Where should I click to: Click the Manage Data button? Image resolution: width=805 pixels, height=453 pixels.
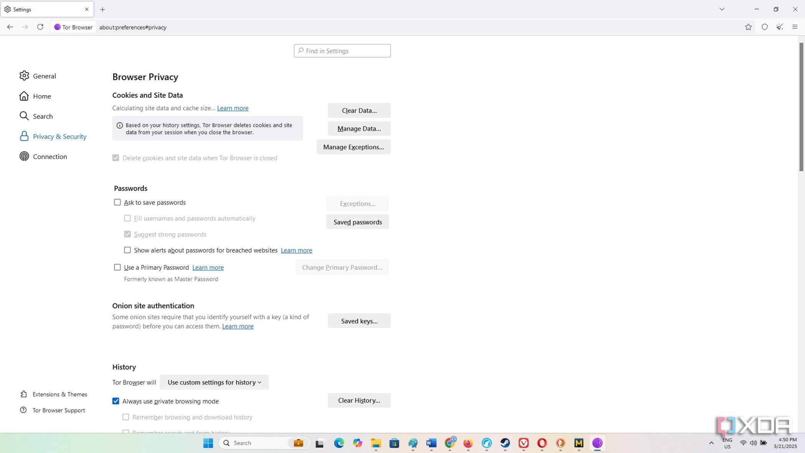(x=359, y=128)
